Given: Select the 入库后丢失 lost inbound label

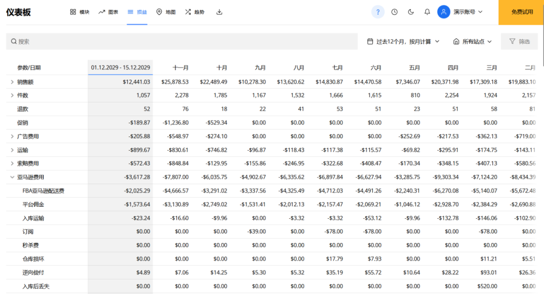Looking at the screenshot, I should pyautogui.click(x=36, y=286).
